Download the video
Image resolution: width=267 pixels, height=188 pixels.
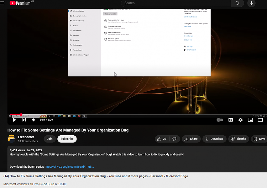click(x=214, y=139)
